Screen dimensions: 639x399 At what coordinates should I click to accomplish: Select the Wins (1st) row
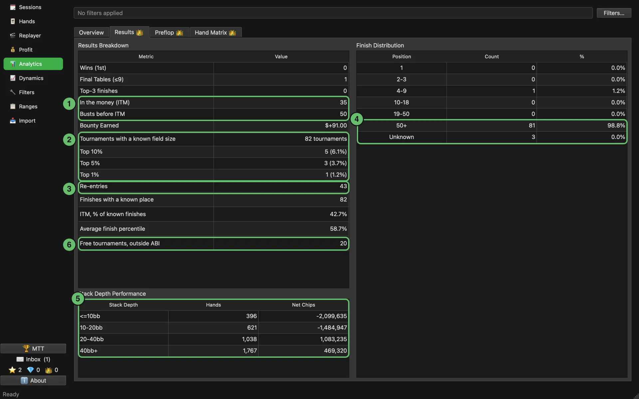click(x=213, y=68)
